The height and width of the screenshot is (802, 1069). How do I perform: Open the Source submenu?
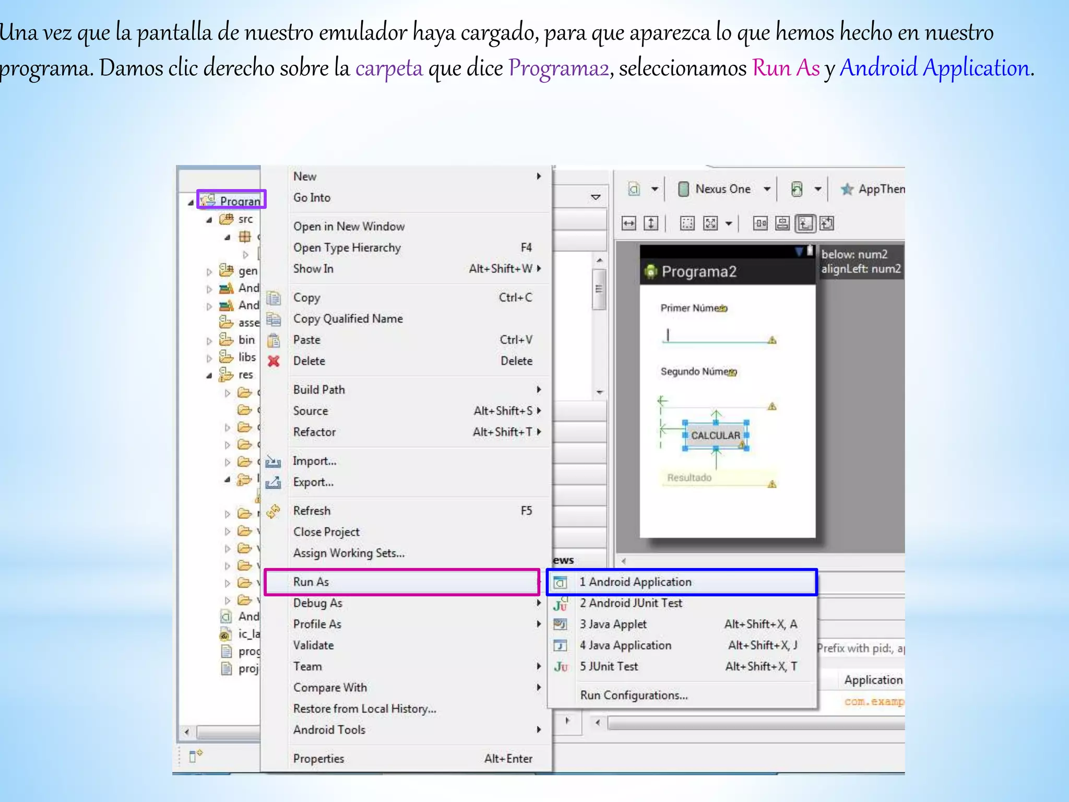click(x=406, y=411)
